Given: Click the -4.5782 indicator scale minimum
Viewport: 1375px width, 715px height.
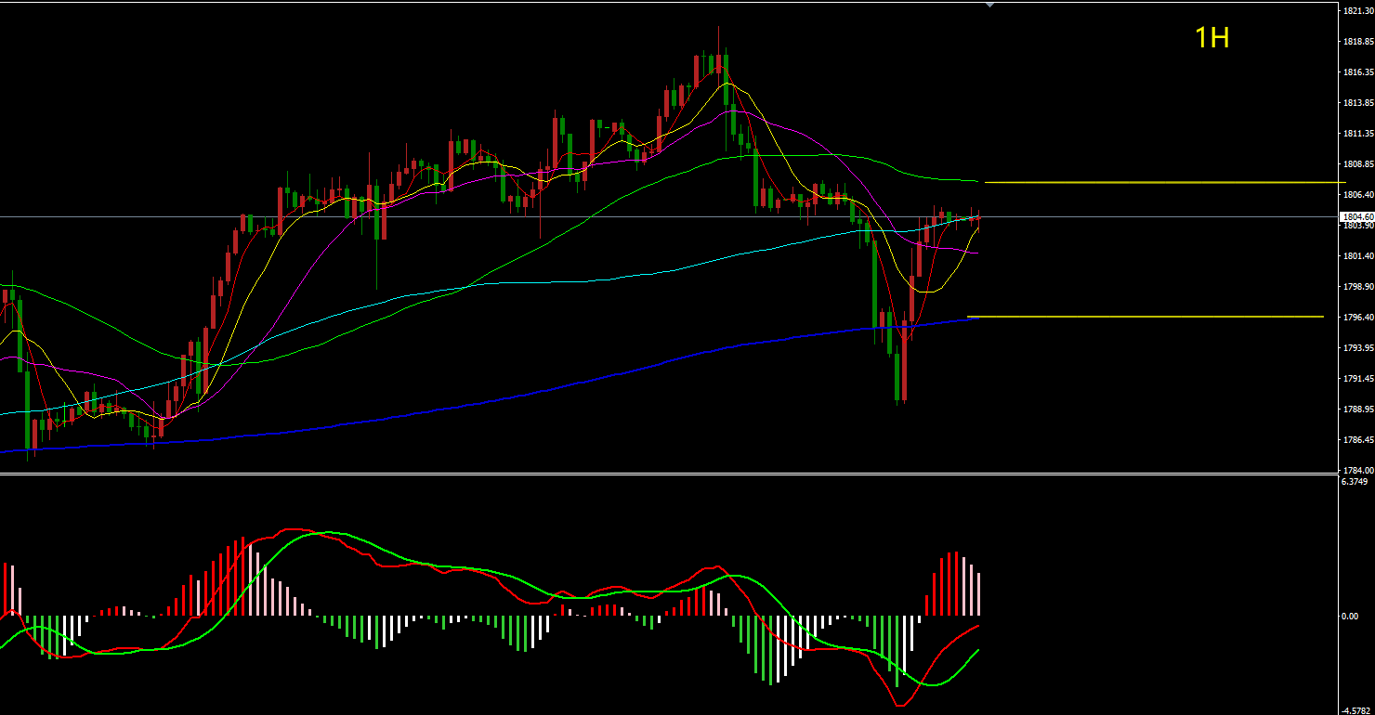Looking at the screenshot, I should point(1355,708).
